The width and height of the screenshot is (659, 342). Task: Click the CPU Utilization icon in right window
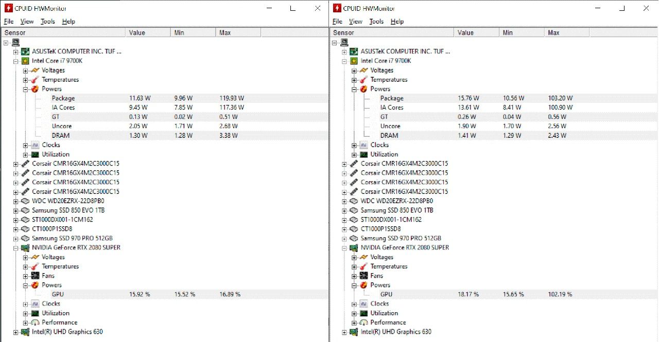coord(363,154)
